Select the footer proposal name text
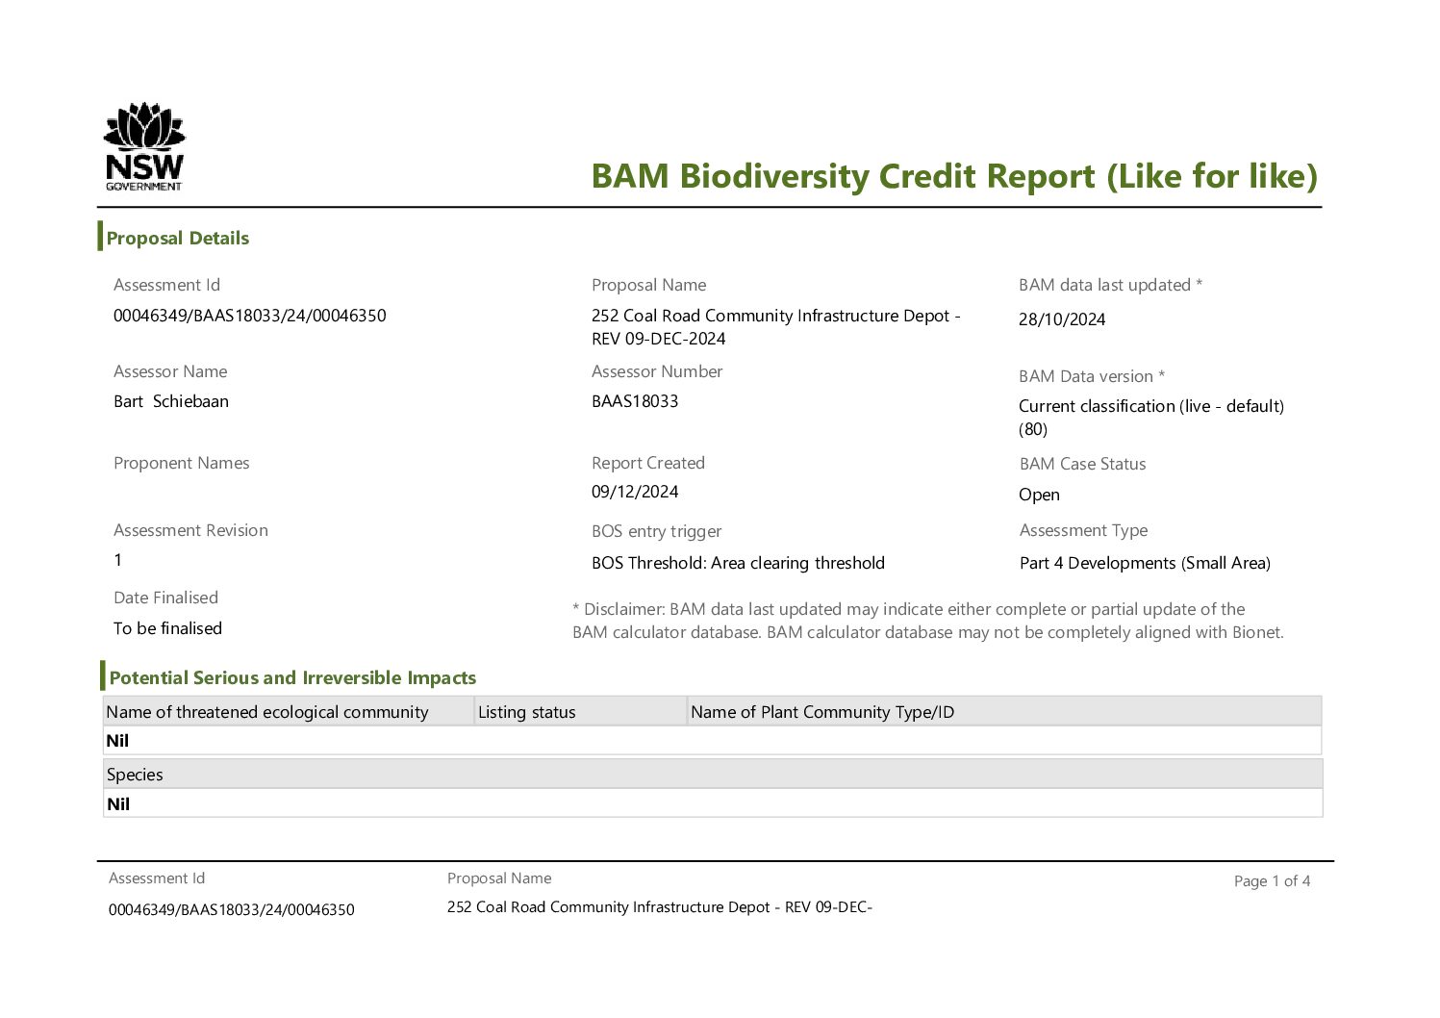This screenshot has height=1018, width=1440. pos(660,907)
